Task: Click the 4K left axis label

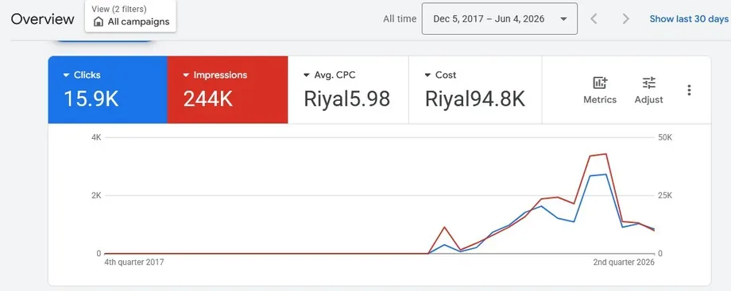Action: [96, 138]
